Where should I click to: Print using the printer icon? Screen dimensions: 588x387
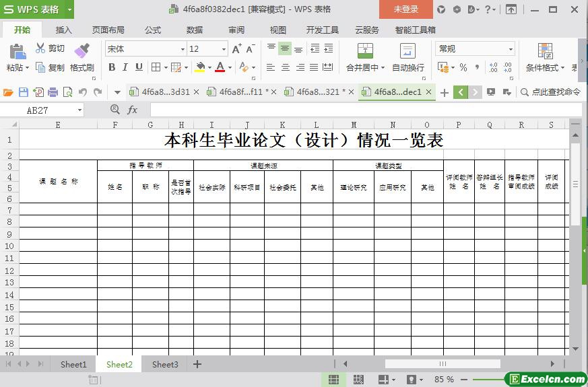pyautogui.click(x=53, y=92)
